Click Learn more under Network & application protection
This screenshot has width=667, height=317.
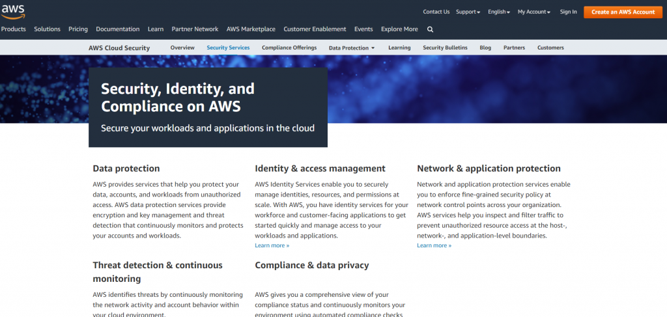pos(434,245)
